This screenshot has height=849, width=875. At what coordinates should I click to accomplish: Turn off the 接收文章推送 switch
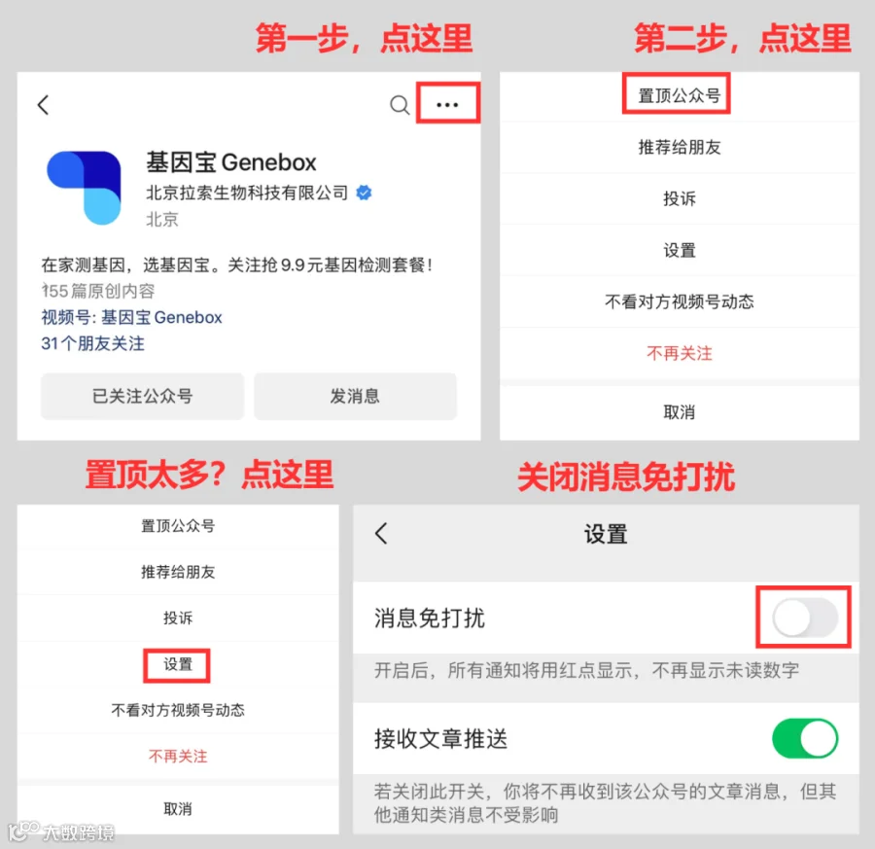click(x=805, y=738)
